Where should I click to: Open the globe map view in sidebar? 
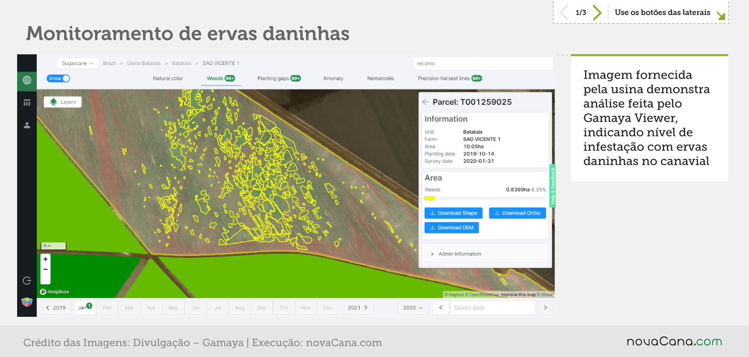27,80
